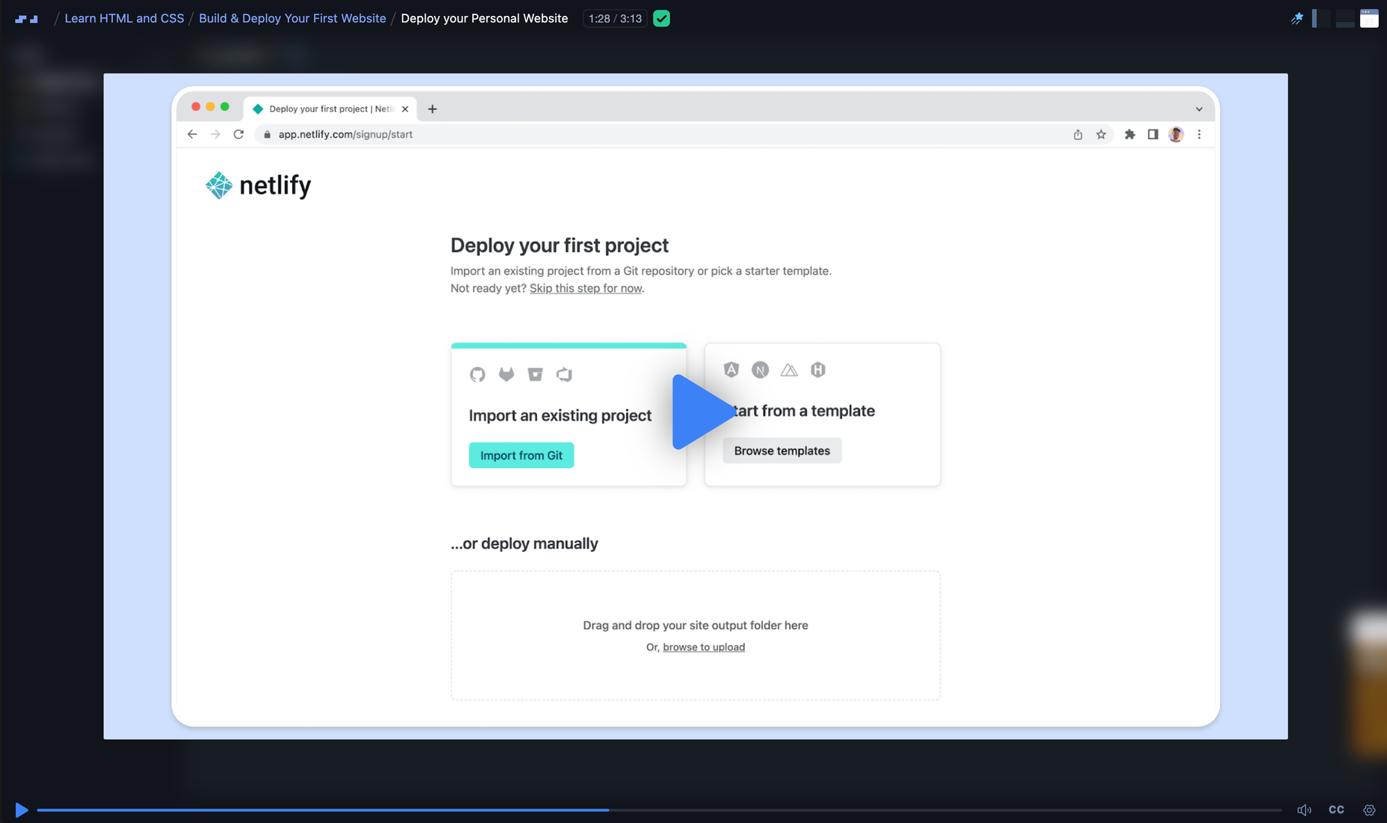Open playback settings gear
Image resolution: width=1387 pixels, height=823 pixels.
[x=1369, y=810]
